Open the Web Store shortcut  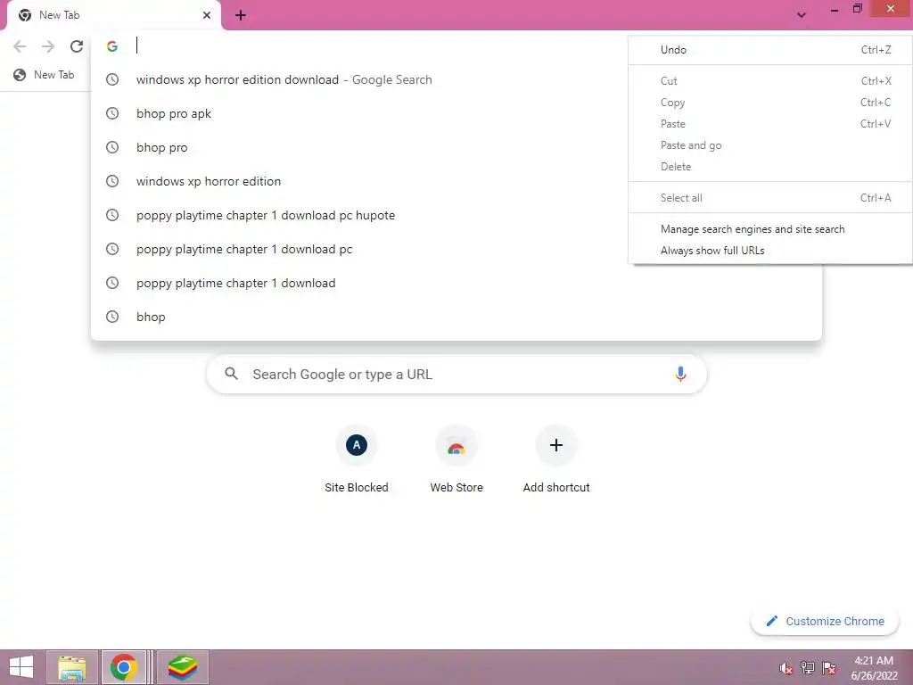pyautogui.click(x=456, y=459)
